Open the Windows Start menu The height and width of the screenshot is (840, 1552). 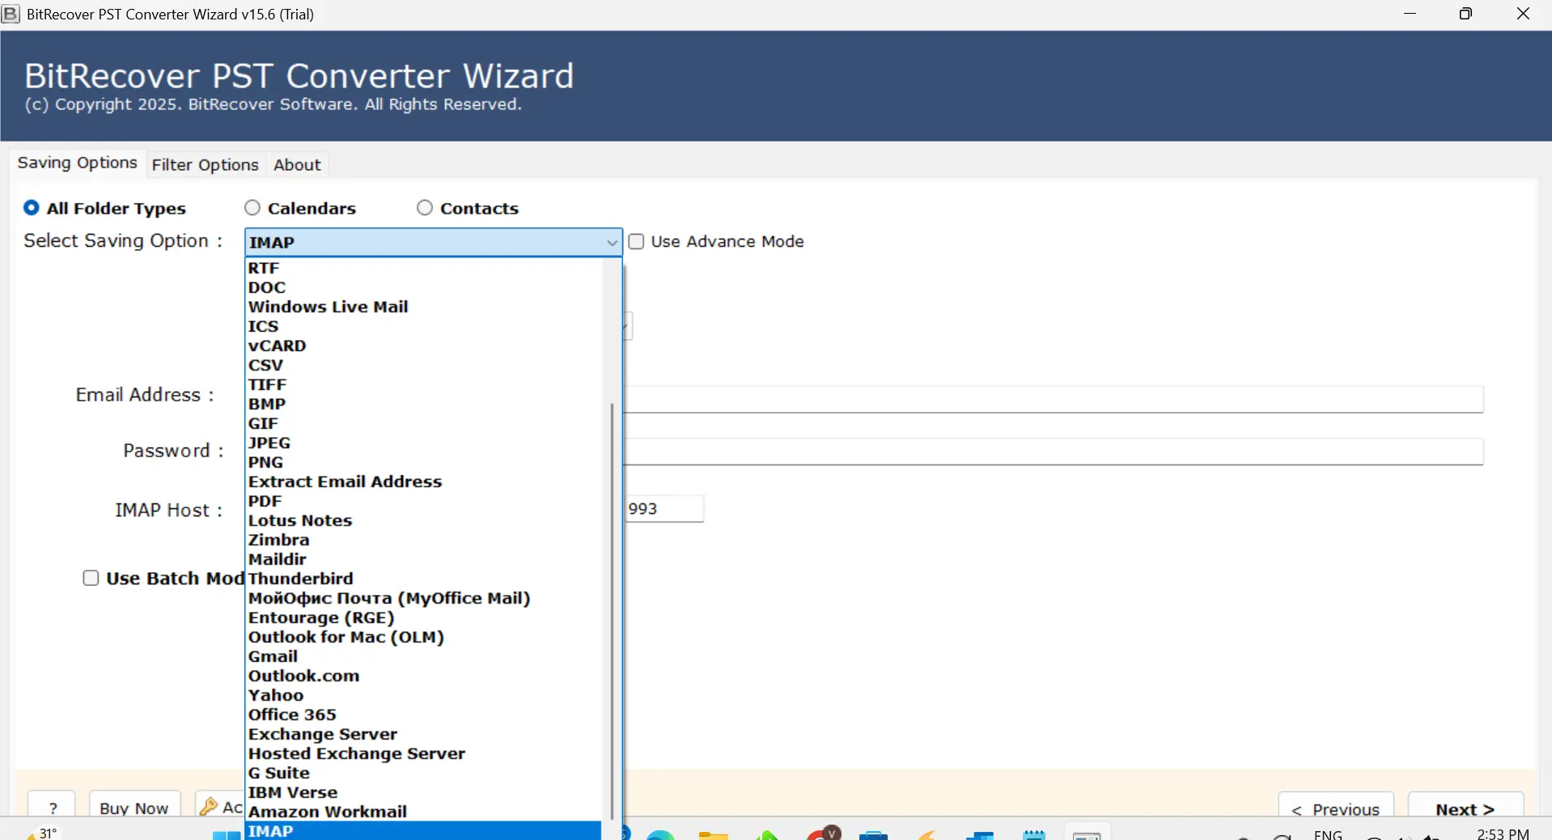coord(226,834)
